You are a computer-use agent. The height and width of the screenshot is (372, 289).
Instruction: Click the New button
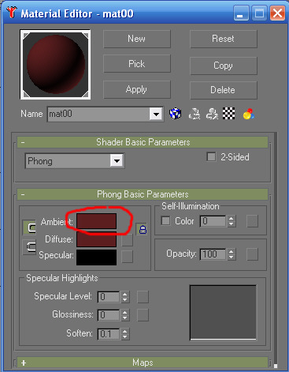[137, 39]
